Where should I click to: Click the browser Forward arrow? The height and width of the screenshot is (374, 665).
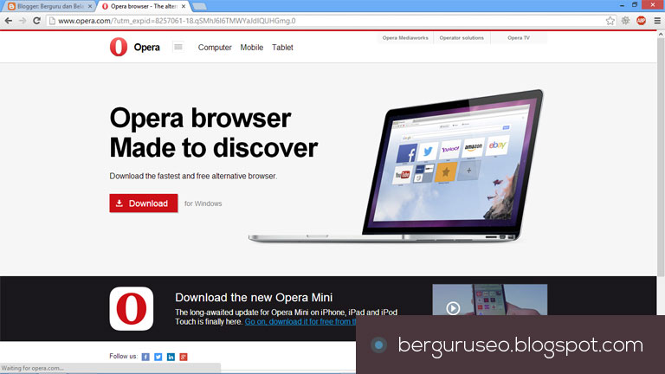tap(23, 21)
